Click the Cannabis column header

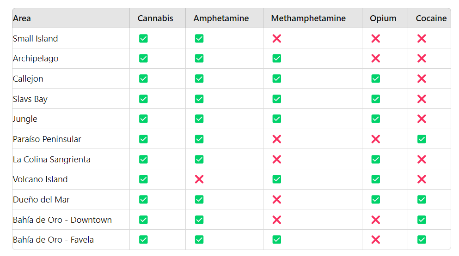155,18
